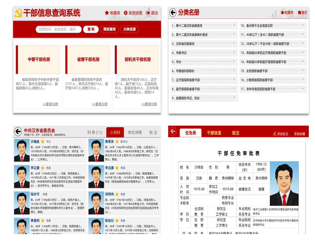Click the 退出 logout icon
Image resolution: width=315 pixels, height=243 pixels.
(148, 13)
